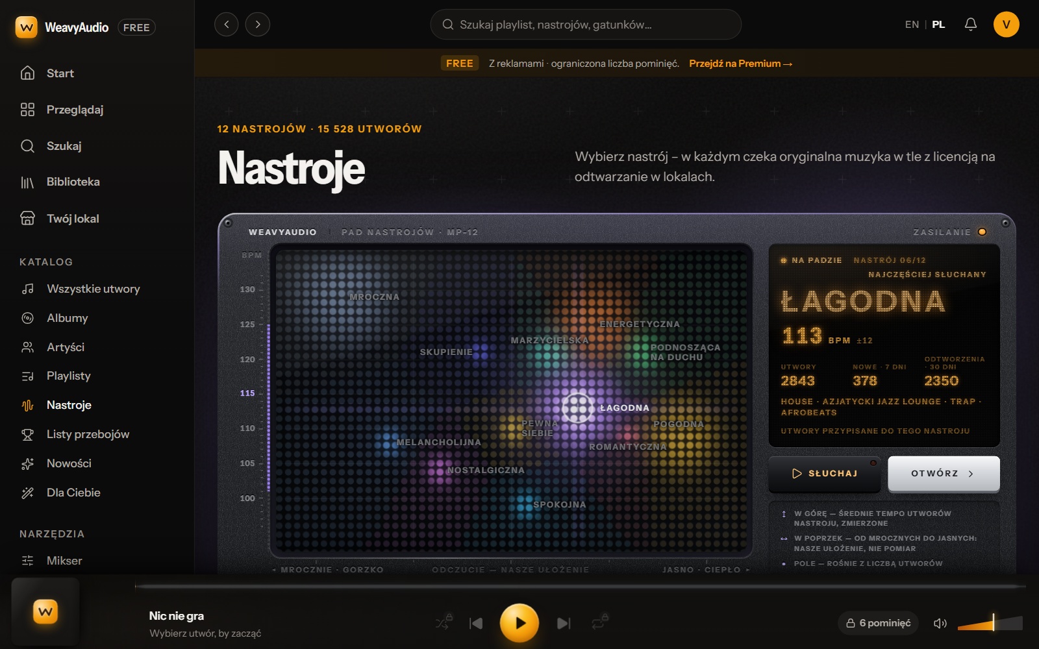
Task: Toggle repeat mode
Action: coord(599,623)
